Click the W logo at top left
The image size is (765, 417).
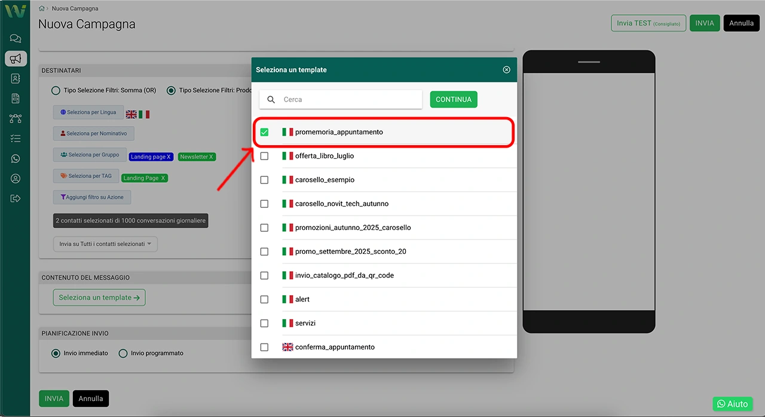pos(15,11)
